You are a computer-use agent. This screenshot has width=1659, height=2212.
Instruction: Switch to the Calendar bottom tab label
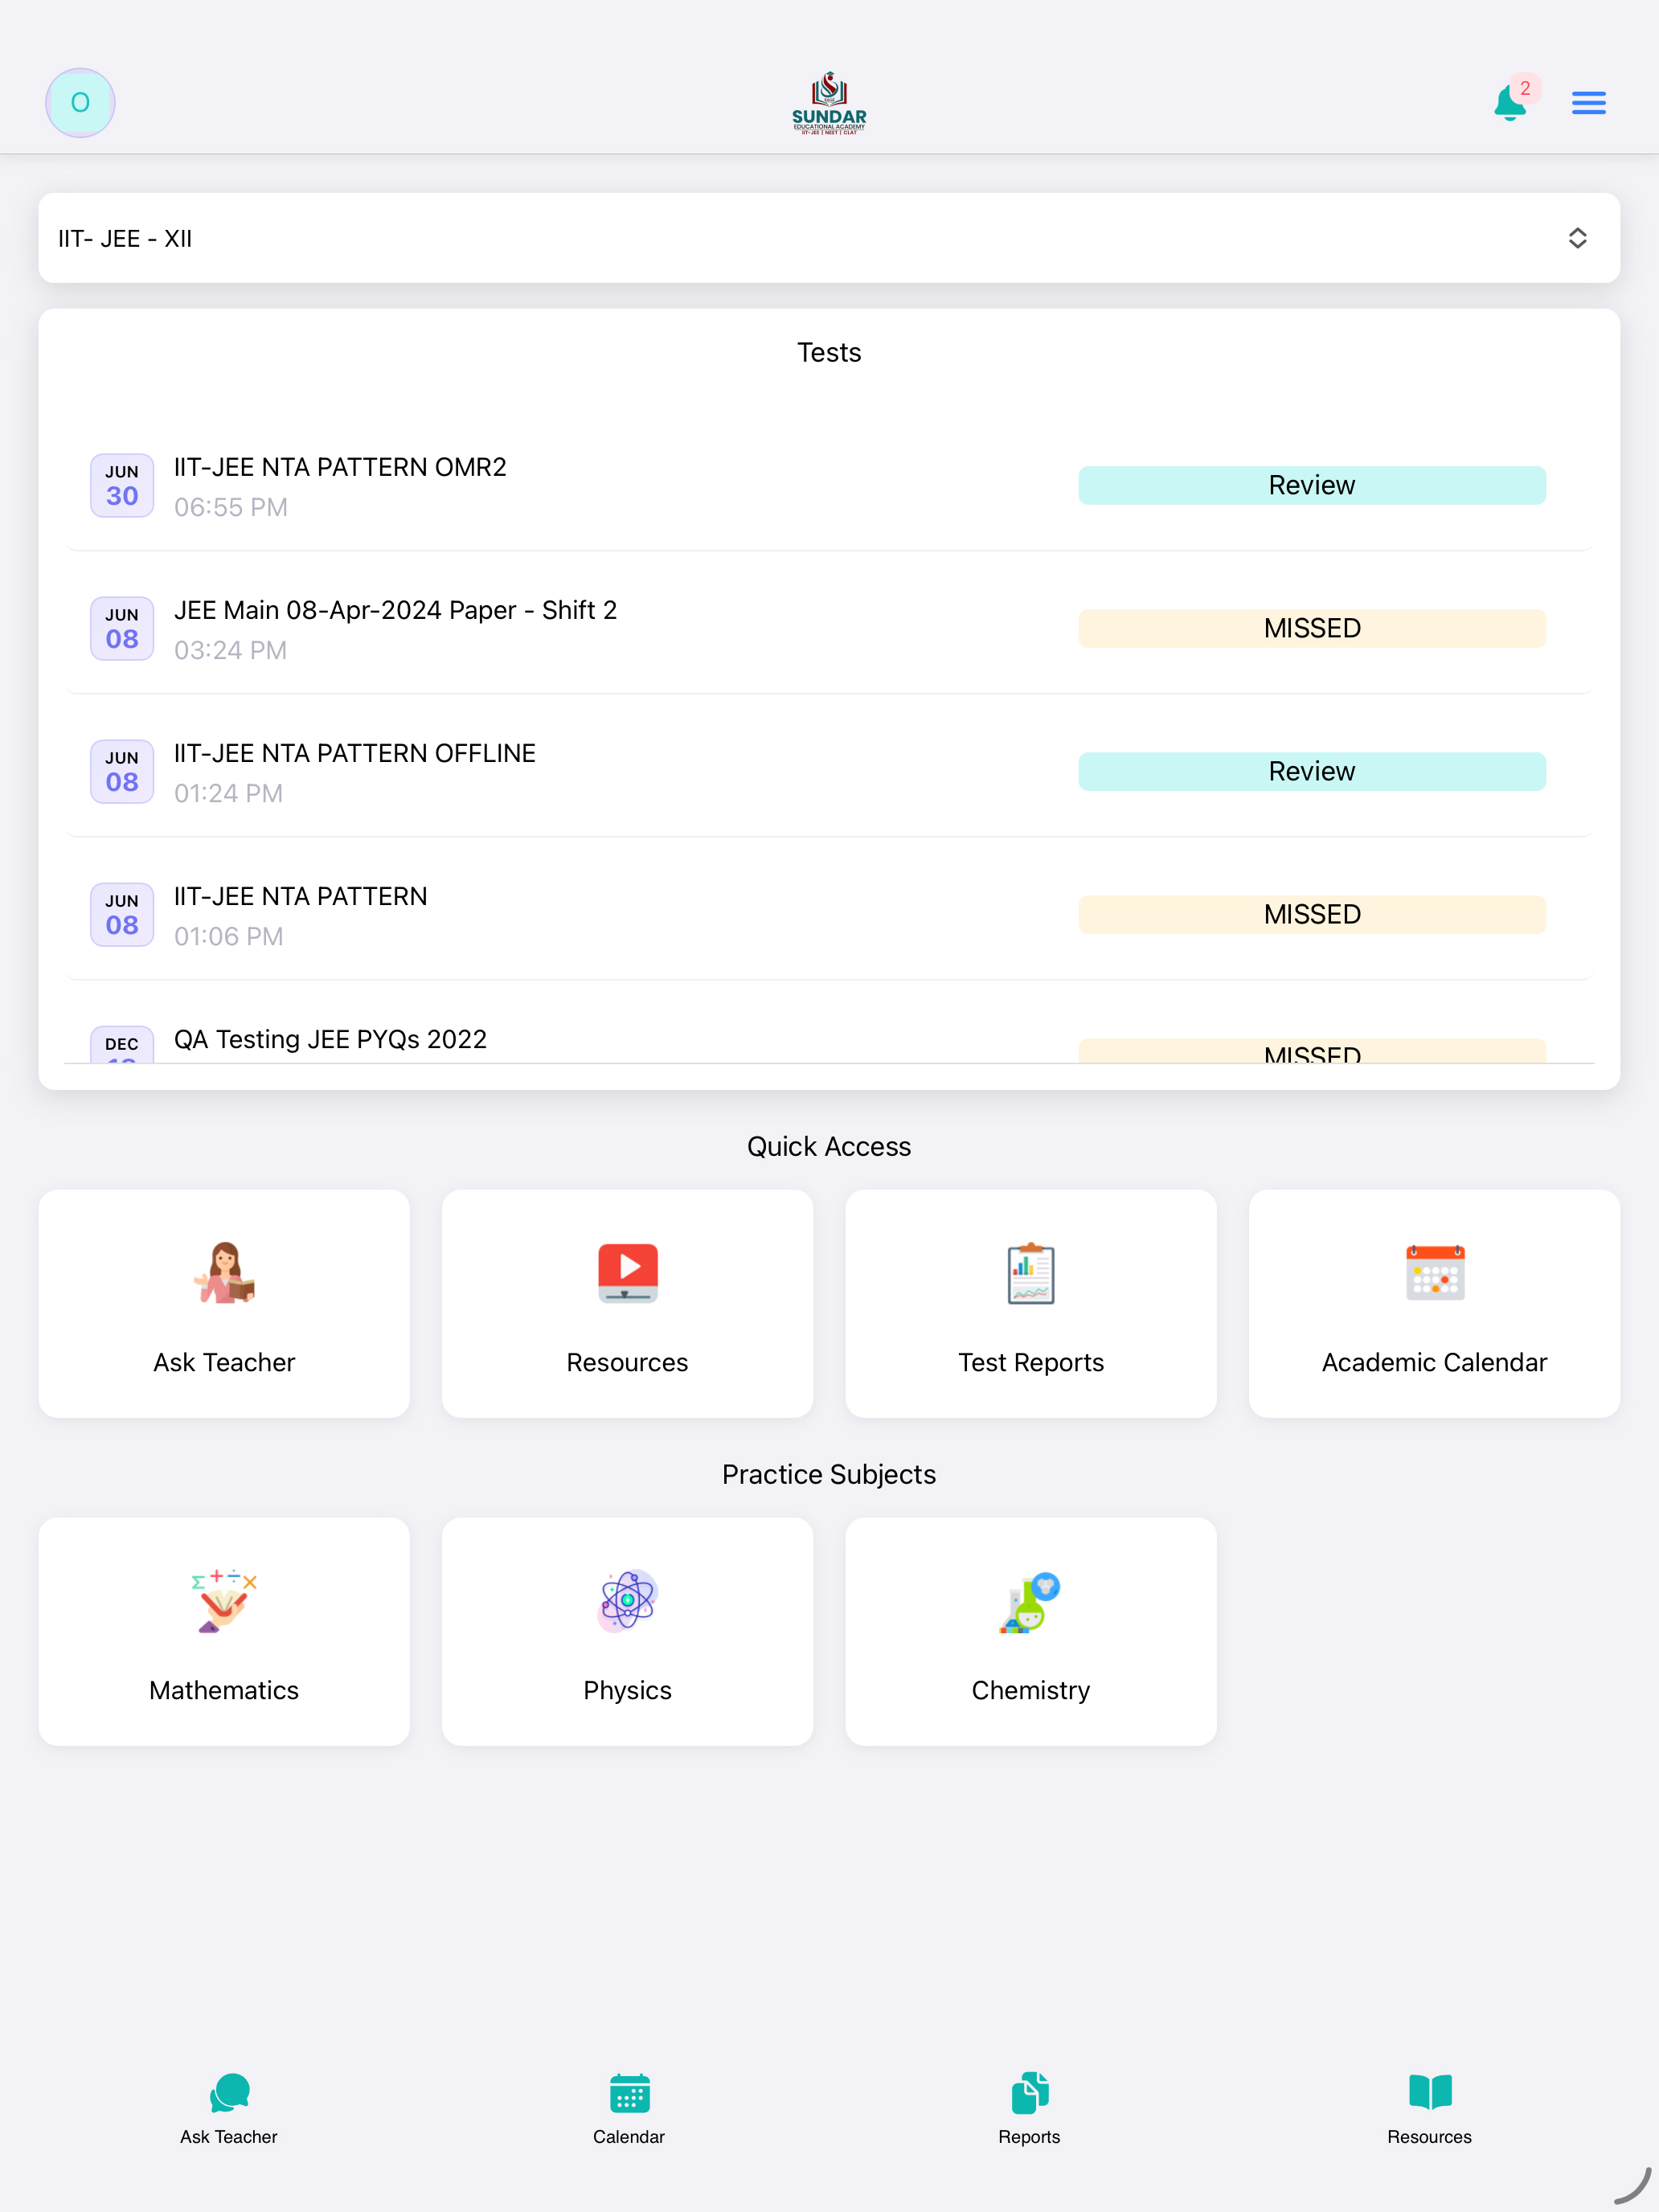[x=629, y=2137]
